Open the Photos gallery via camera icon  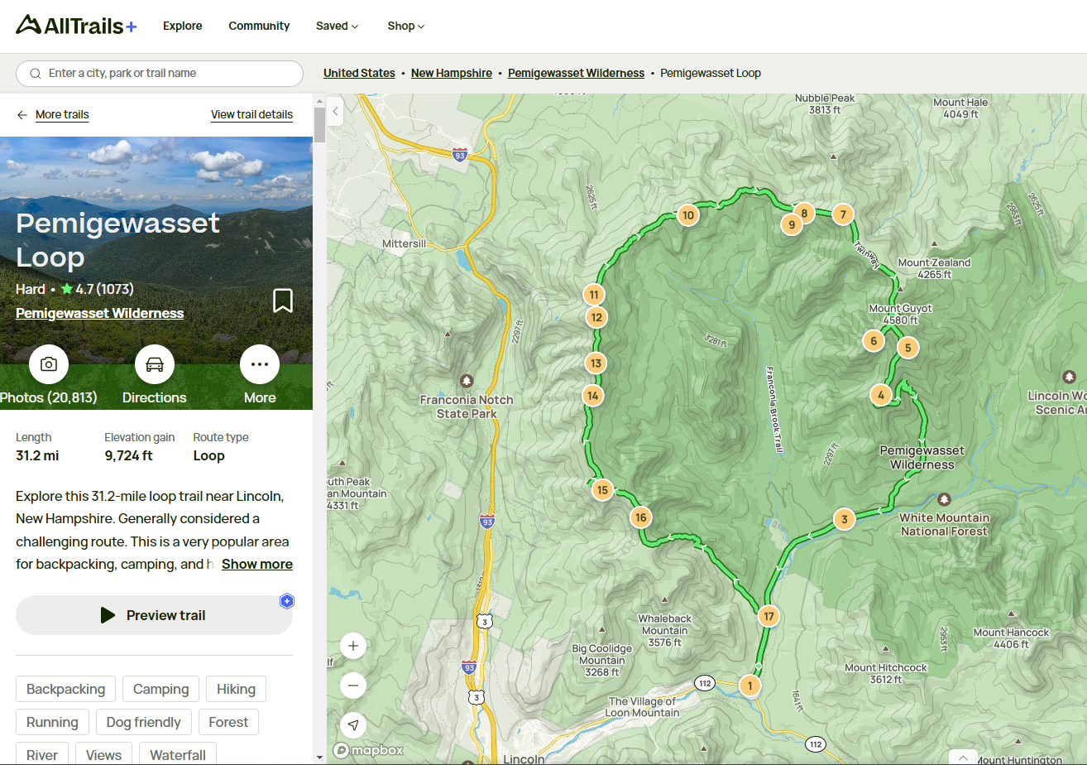[49, 364]
